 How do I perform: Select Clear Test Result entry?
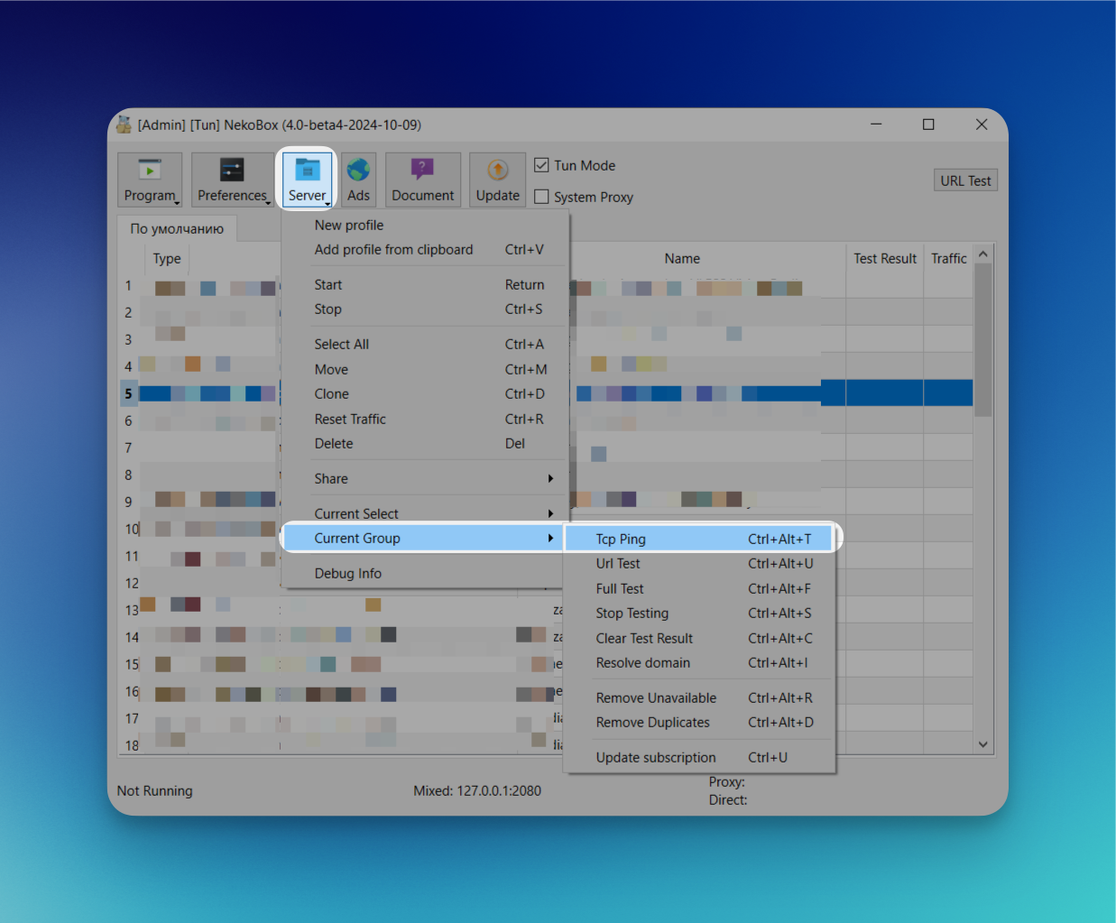point(699,638)
